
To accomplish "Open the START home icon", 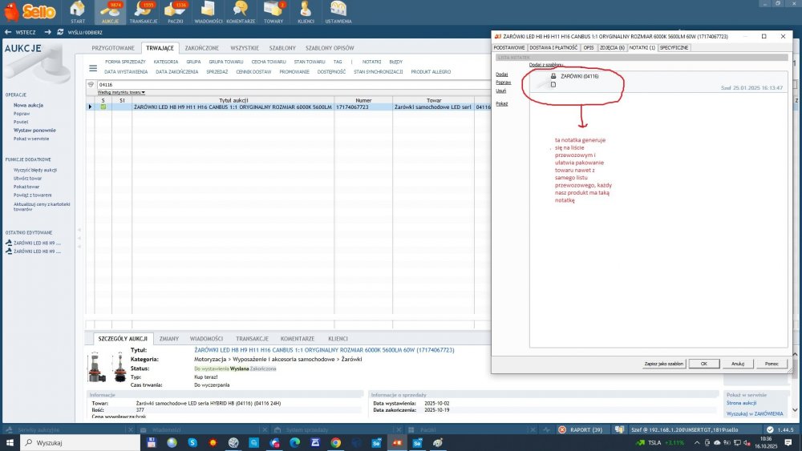I will point(78,11).
